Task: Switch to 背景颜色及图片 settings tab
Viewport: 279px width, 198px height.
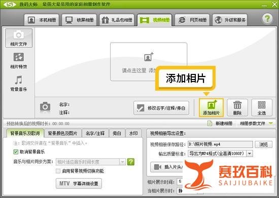Action: click(x=62, y=133)
